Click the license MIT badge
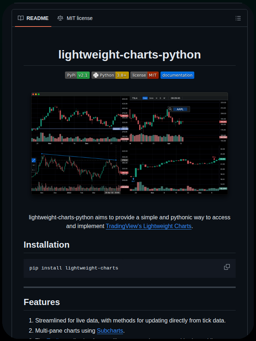This screenshot has height=341, width=256. pos(145,75)
